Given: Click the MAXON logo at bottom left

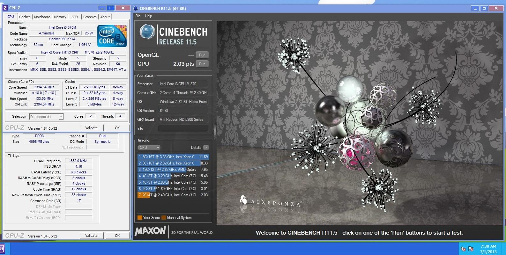Looking at the screenshot, I should pos(150,231).
